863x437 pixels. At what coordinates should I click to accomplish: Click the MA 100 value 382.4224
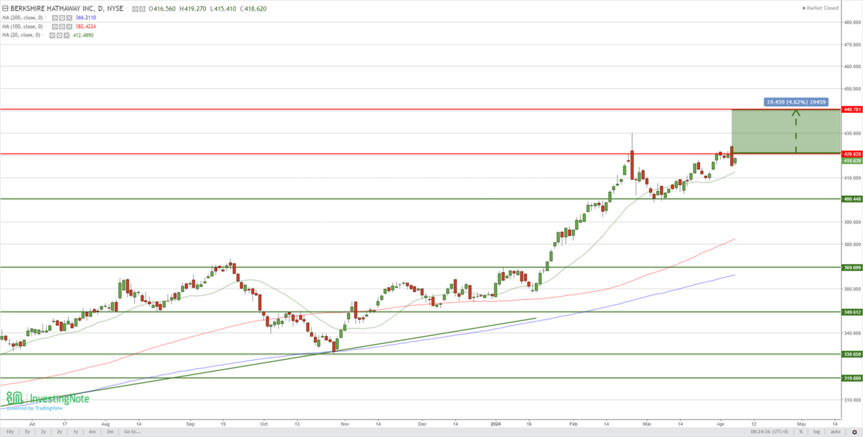point(86,27)
